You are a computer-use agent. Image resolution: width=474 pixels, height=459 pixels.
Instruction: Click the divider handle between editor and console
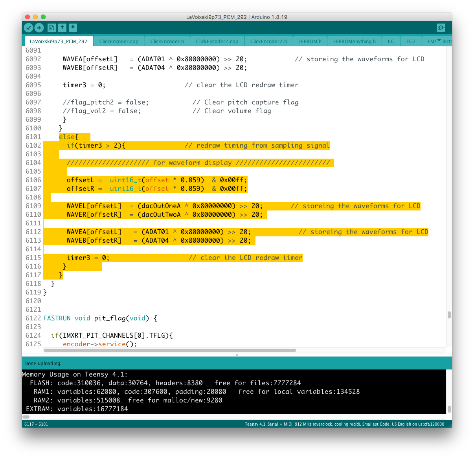pos(237,355)
